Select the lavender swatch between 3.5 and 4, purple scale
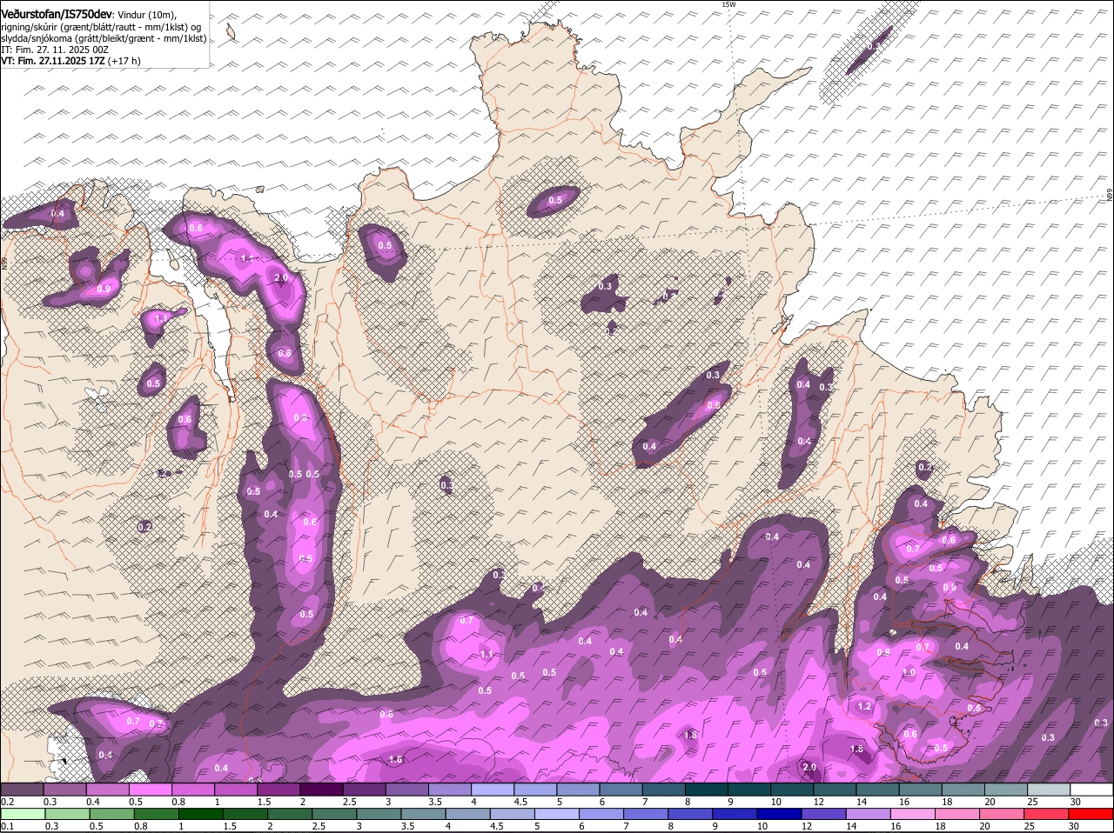This screenshot has height=833, width=1114. [x=449, y=790]
